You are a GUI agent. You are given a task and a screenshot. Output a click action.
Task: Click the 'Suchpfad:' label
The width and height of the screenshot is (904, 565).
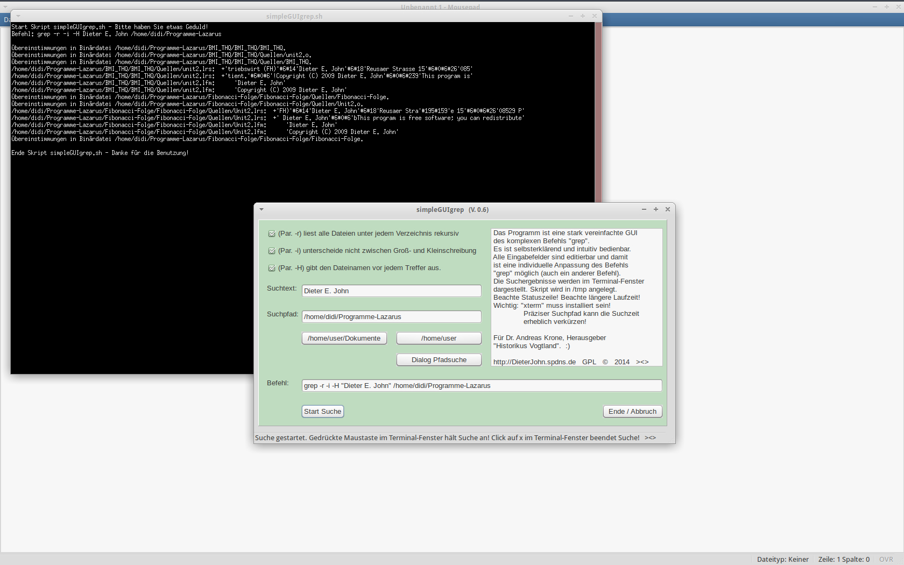click(282, 314)
